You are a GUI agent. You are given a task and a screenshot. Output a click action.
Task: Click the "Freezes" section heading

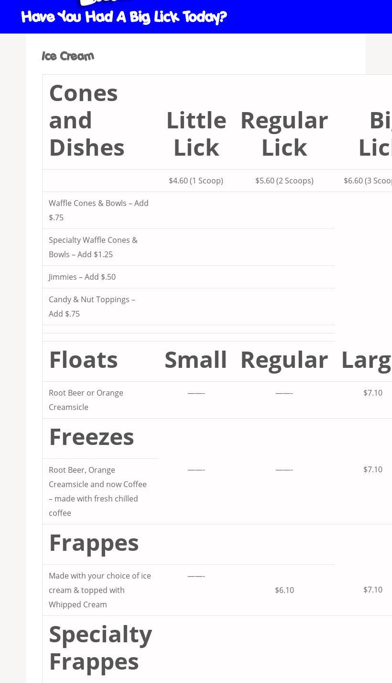[91, 436]
